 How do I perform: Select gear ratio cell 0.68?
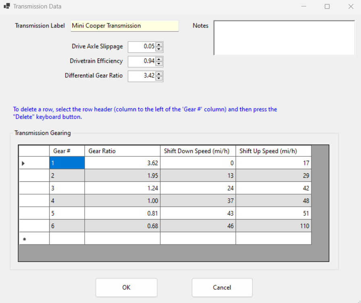[x=122, y=226]
